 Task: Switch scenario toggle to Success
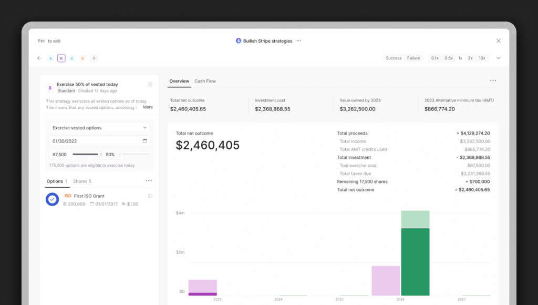tap(394, 58)
